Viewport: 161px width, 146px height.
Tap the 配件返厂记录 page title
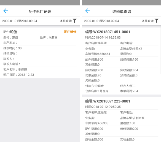coord(40,12)
